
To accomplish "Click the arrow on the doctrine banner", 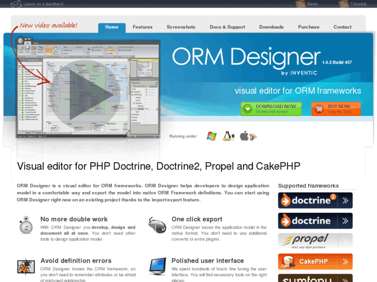I will pos(345,221).
